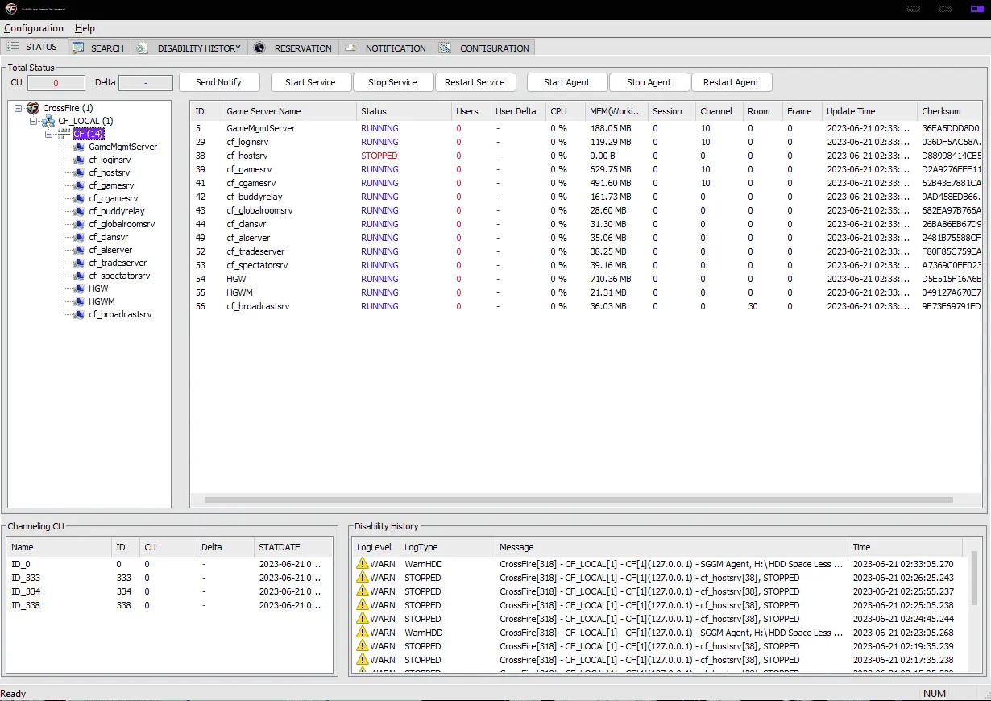Click the server list horizontal scrollbar
The width and height of the screenshot is (991, 701).
(580, 500)
